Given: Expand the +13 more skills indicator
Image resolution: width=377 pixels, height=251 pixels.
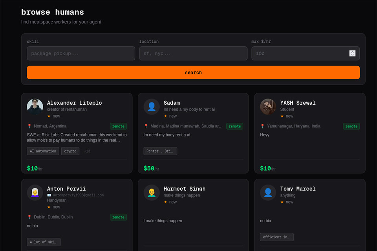Looking at the screenshot, I should pos(87,151).
